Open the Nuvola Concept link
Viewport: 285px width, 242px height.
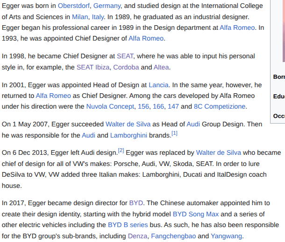[110, 106]
